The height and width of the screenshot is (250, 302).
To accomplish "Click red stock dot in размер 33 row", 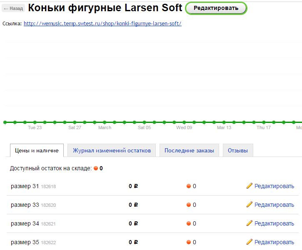I will point(189,205).
